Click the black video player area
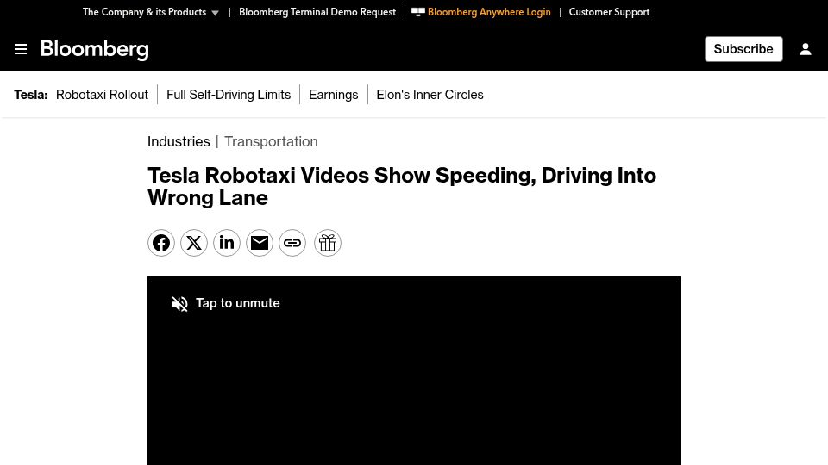 click(413, 370)
